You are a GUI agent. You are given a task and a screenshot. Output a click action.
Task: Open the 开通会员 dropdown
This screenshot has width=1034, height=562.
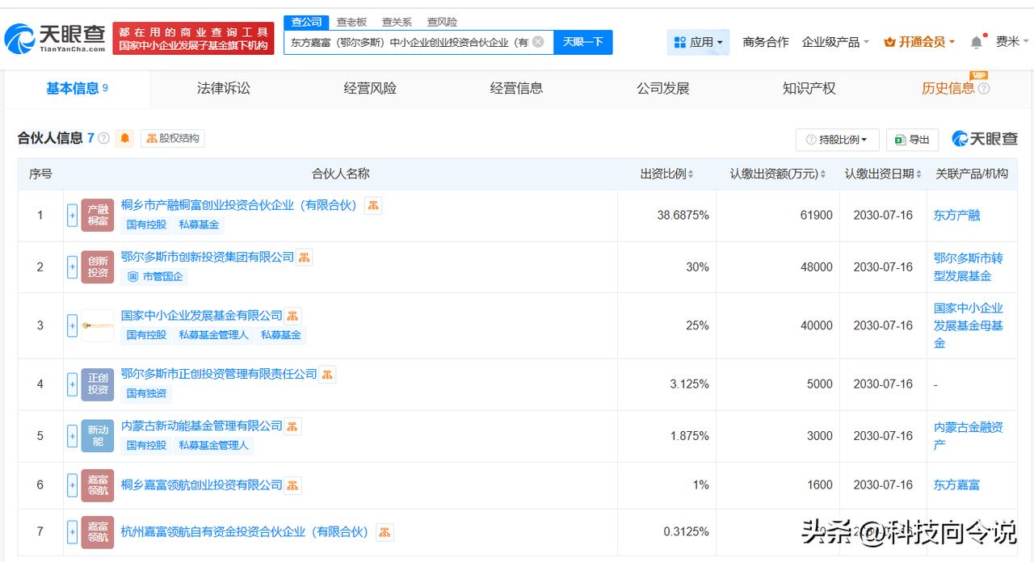click(919, 42)
